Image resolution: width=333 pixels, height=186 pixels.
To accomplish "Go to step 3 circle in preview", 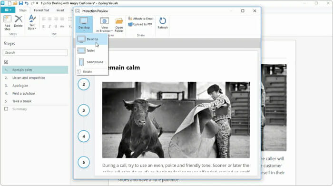I will [x=84, y=110].
